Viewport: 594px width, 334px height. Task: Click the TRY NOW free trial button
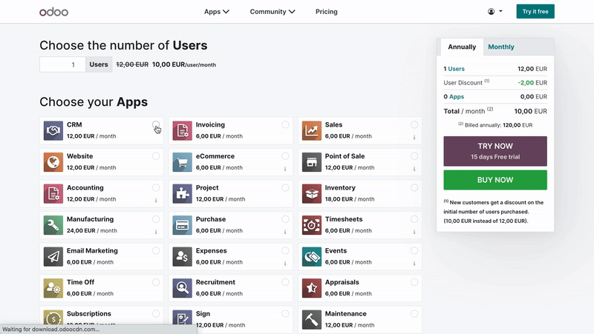[495, 151]
